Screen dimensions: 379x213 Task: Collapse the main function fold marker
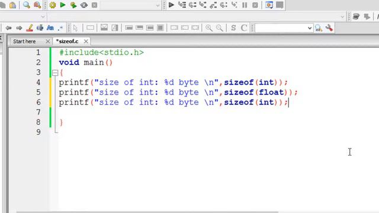click(55, 72)
